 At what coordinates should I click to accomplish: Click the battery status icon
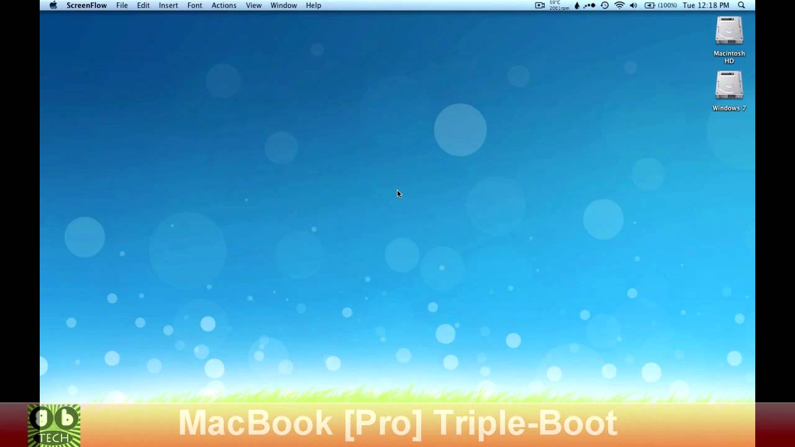[x=650, y=6]
